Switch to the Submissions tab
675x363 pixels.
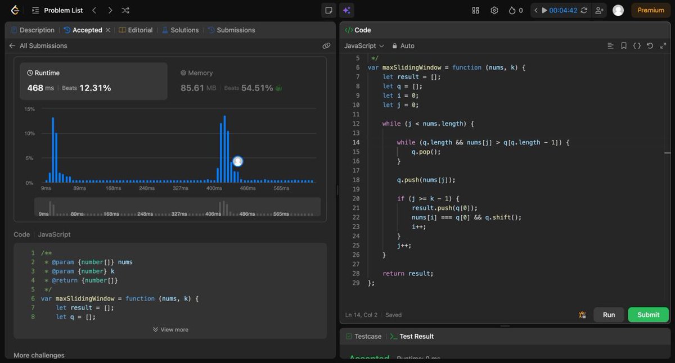(x=231, y=30)
